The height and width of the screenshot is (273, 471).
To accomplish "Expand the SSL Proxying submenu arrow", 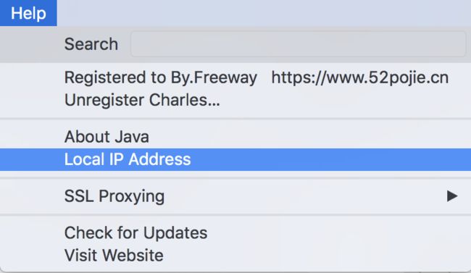I will click(451, 196).
